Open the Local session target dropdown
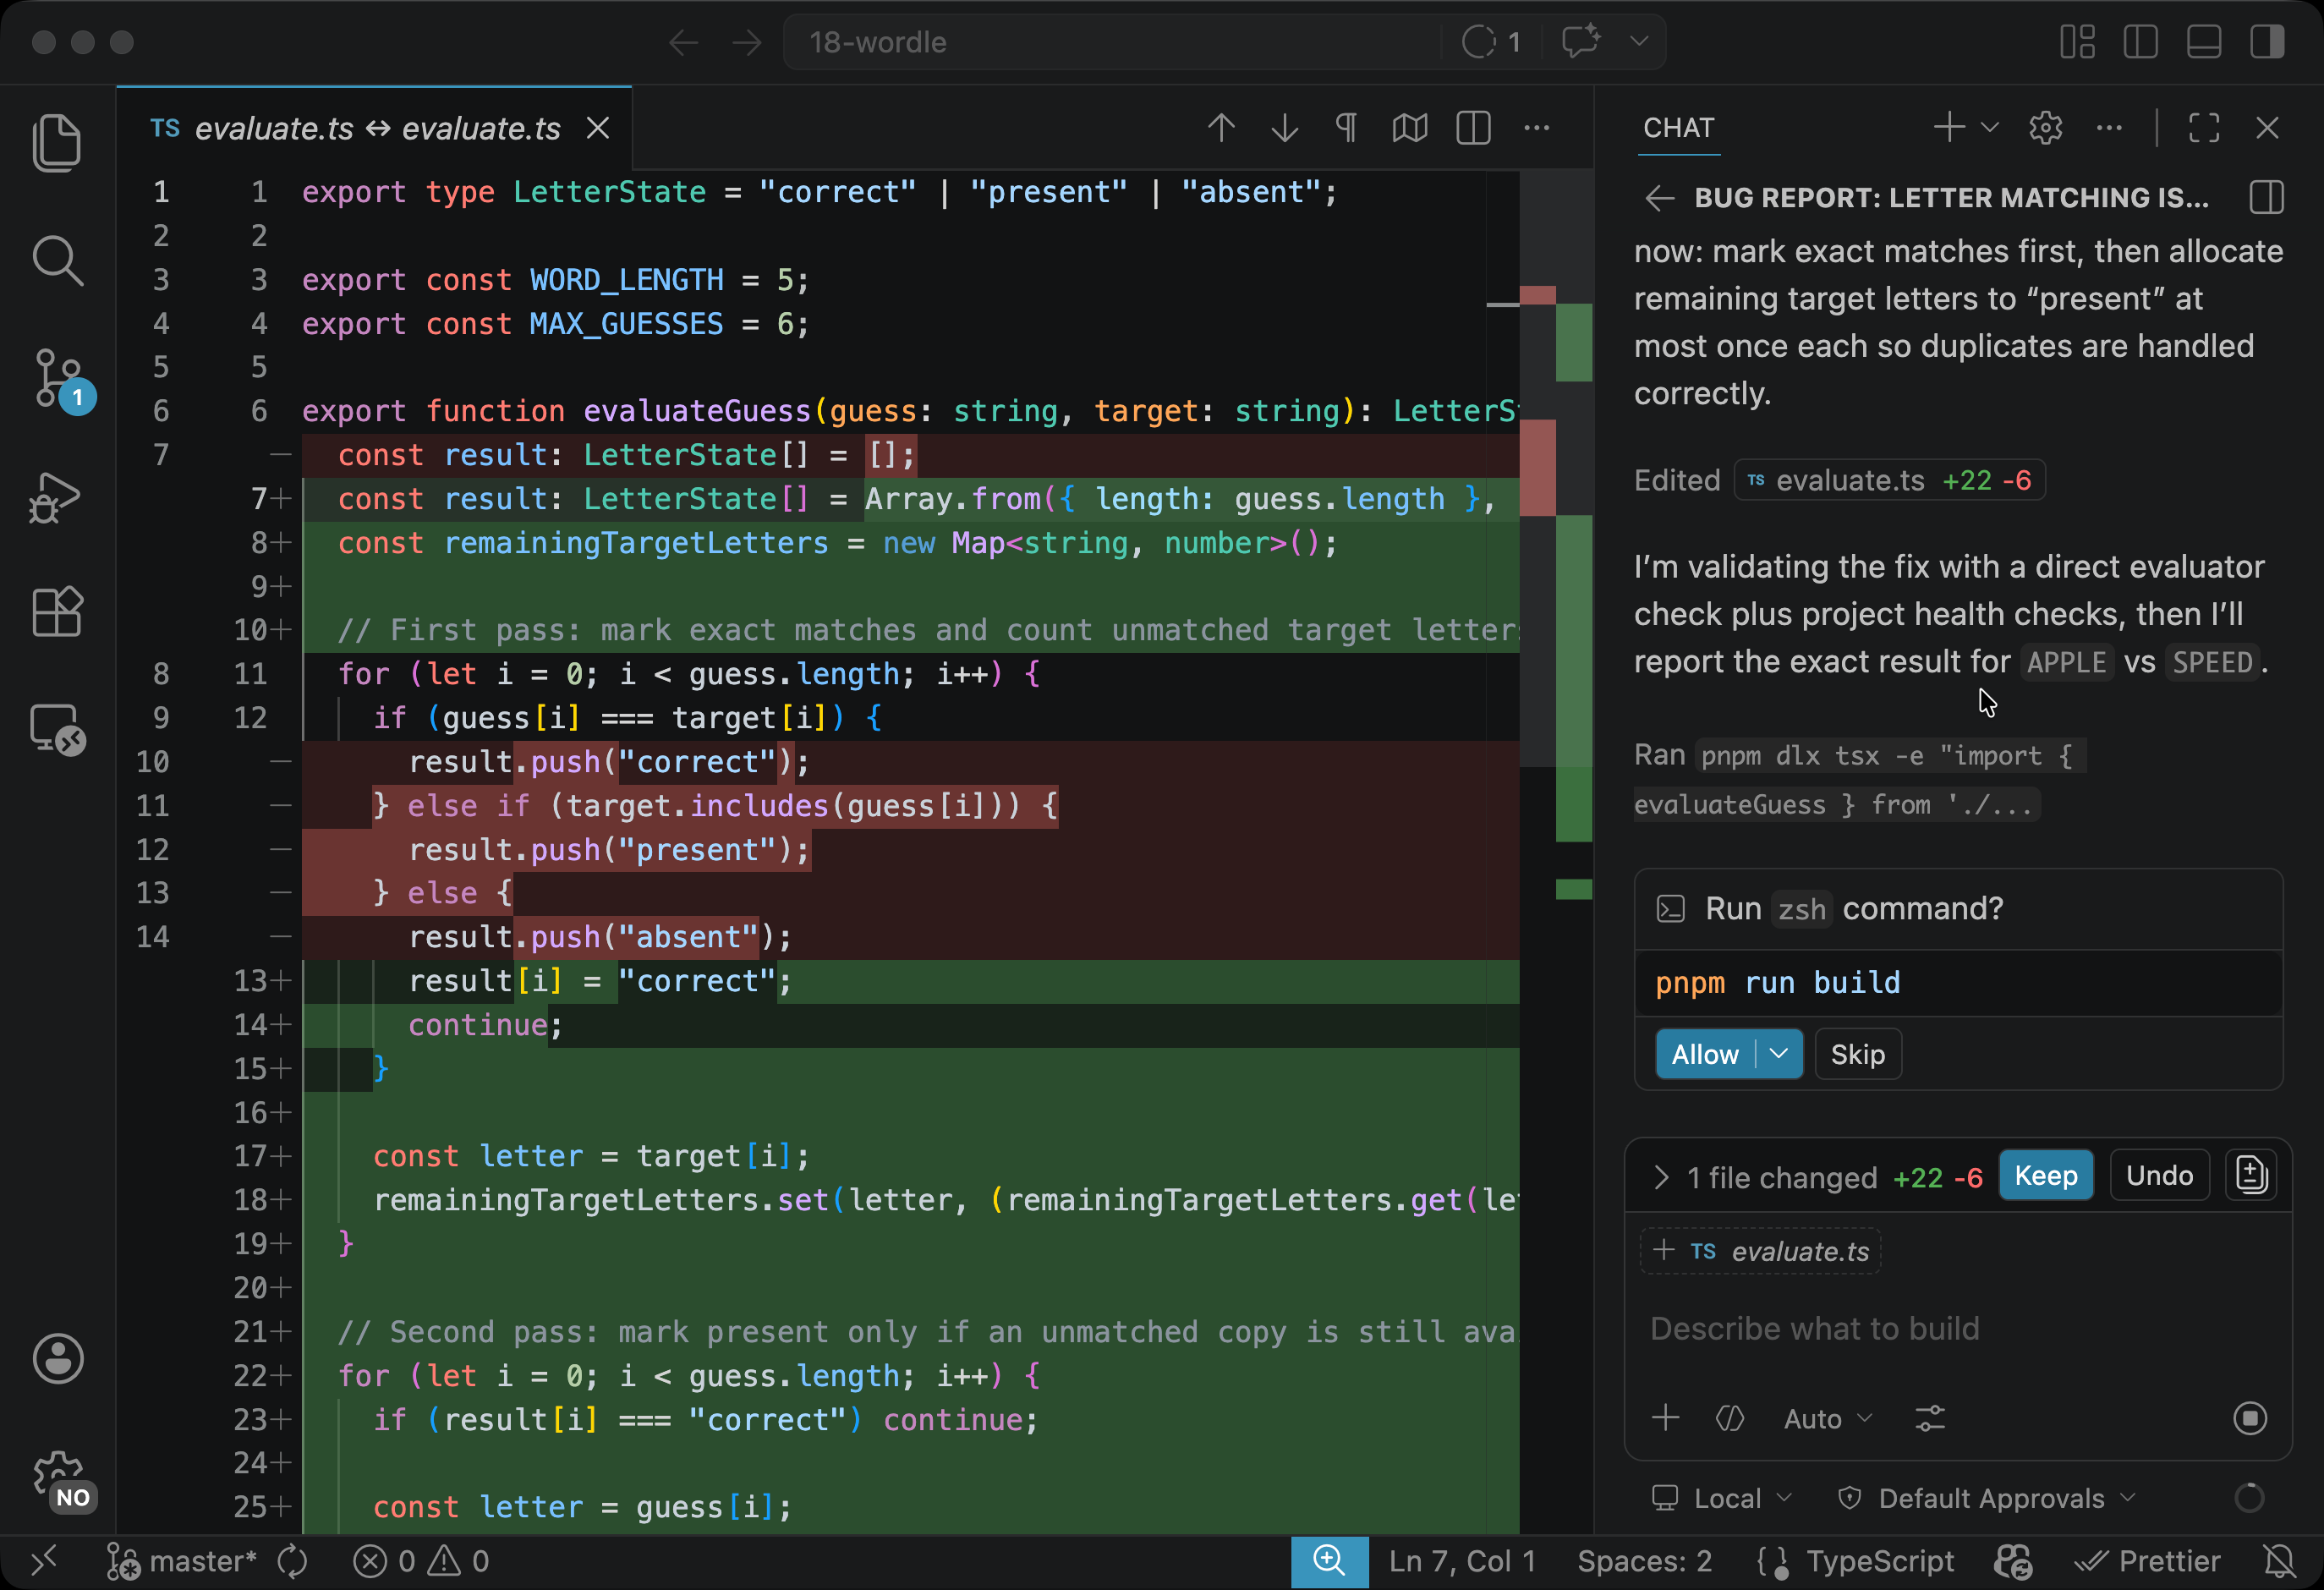Viewport: 2324px width, 1590px height. pos(1722,1498)
